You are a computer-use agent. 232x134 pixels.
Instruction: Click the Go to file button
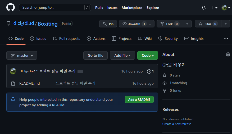[95, 55]
